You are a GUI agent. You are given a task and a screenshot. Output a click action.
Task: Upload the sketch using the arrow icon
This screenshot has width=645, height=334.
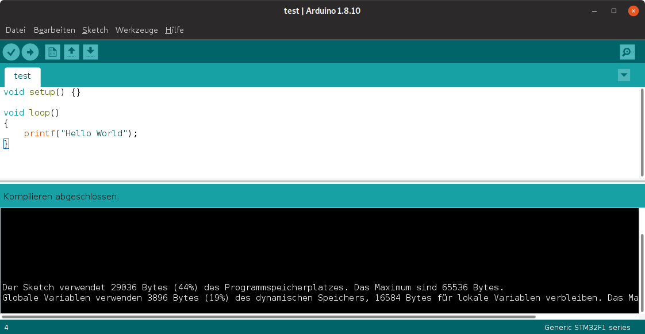30,52
